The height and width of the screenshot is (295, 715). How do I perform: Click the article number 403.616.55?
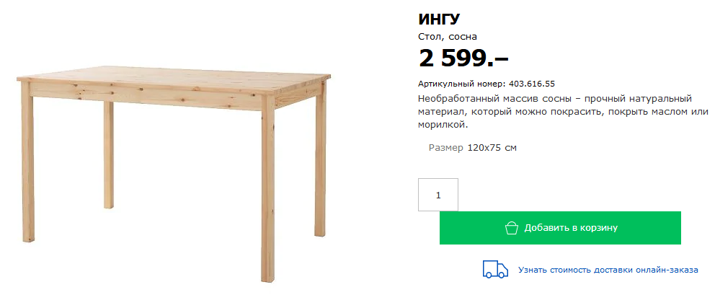coord(531,84)
